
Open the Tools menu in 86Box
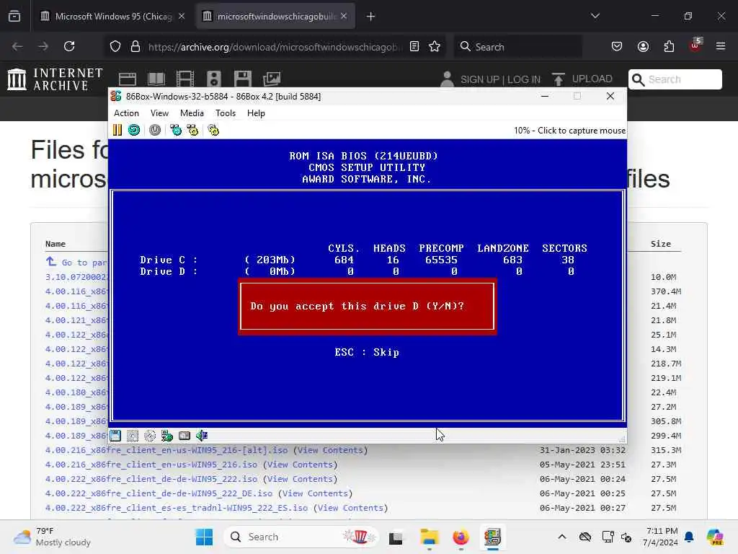pos(226,113)
